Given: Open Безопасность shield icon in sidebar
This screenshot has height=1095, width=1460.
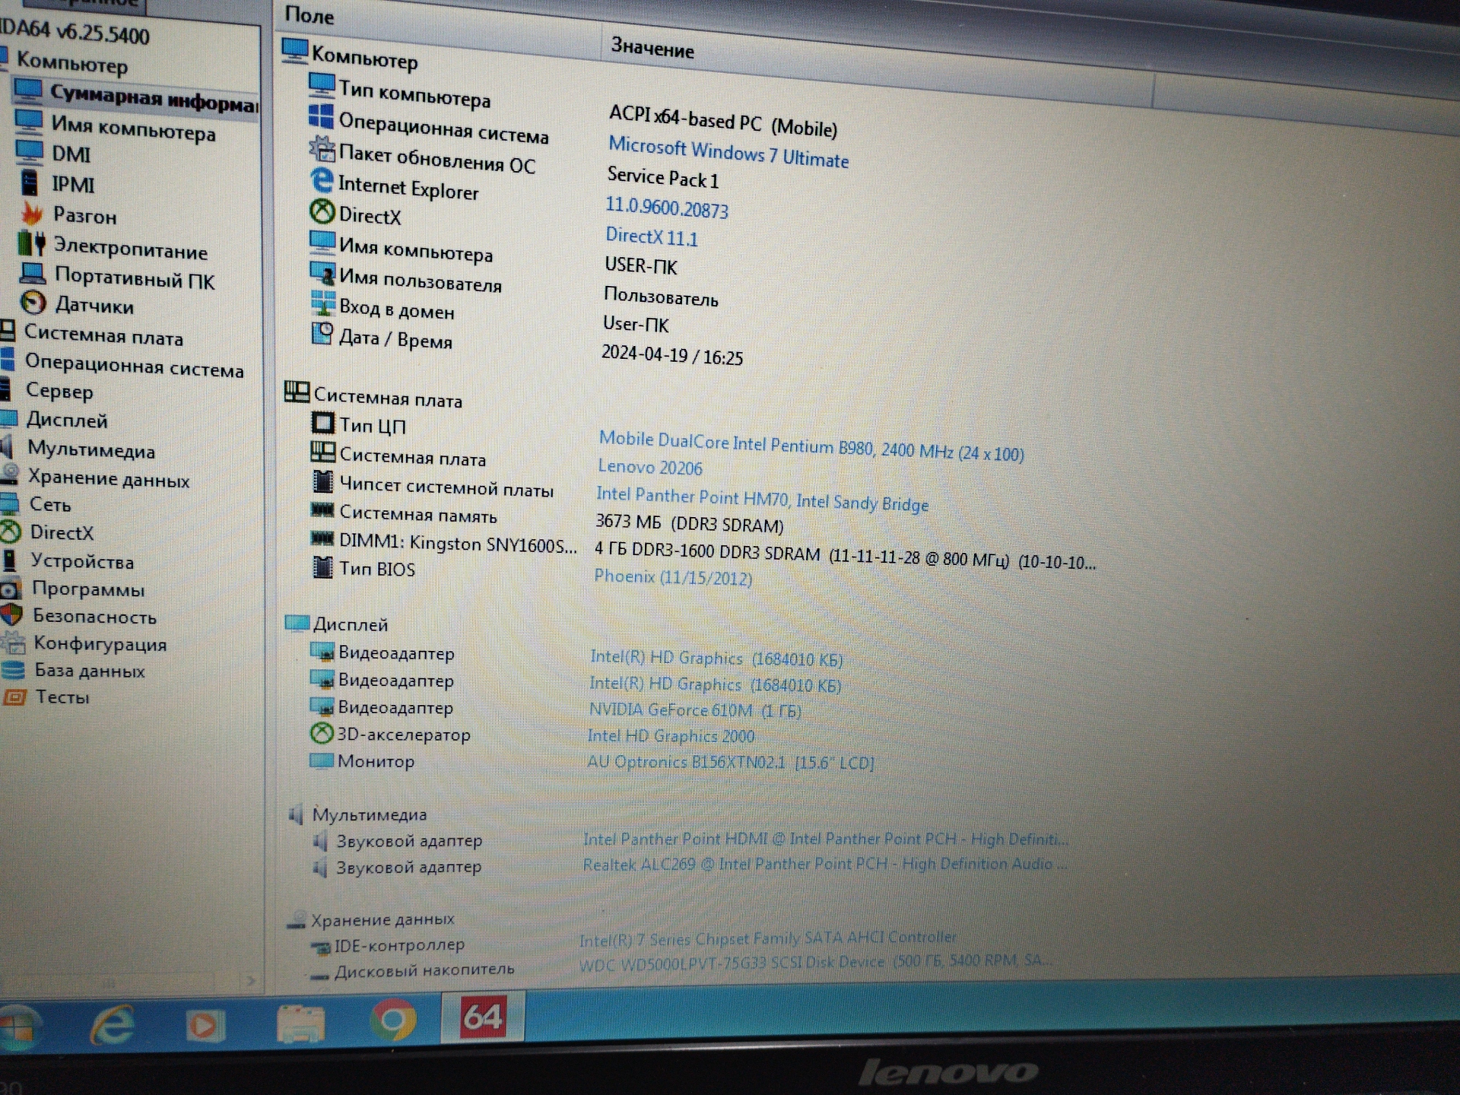Looking at the screenshot, I should coord(11,614).
